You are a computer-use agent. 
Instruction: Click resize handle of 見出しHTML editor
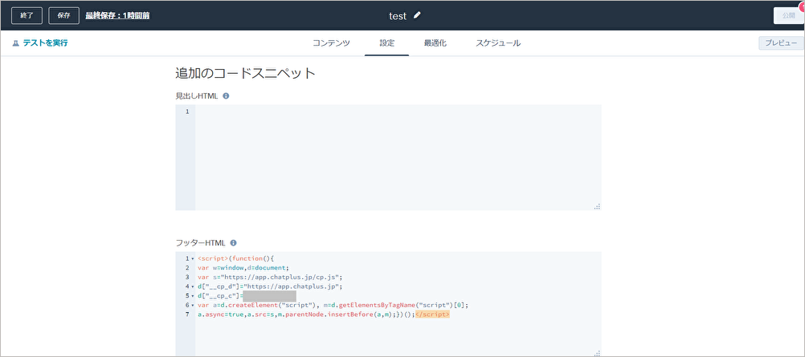[597, 206]
